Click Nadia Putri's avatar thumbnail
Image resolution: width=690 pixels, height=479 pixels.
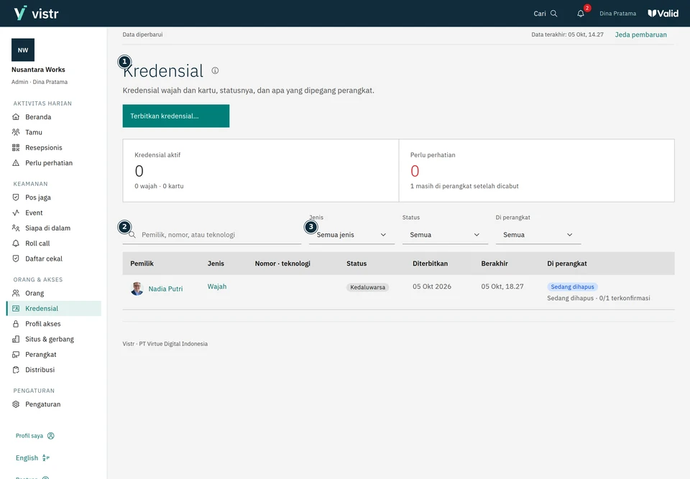137,289
